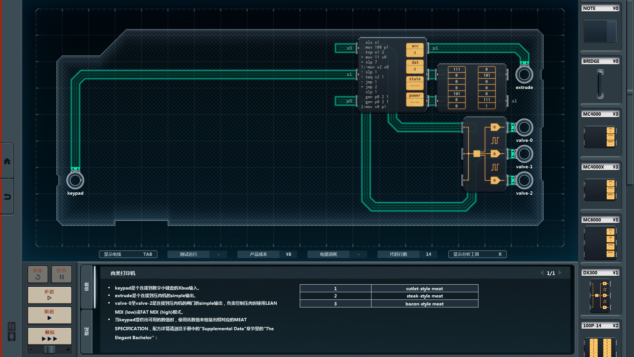Select the BRIDGE part icon
This screenshot has height=357, width=634.
[x=600, y=84]
